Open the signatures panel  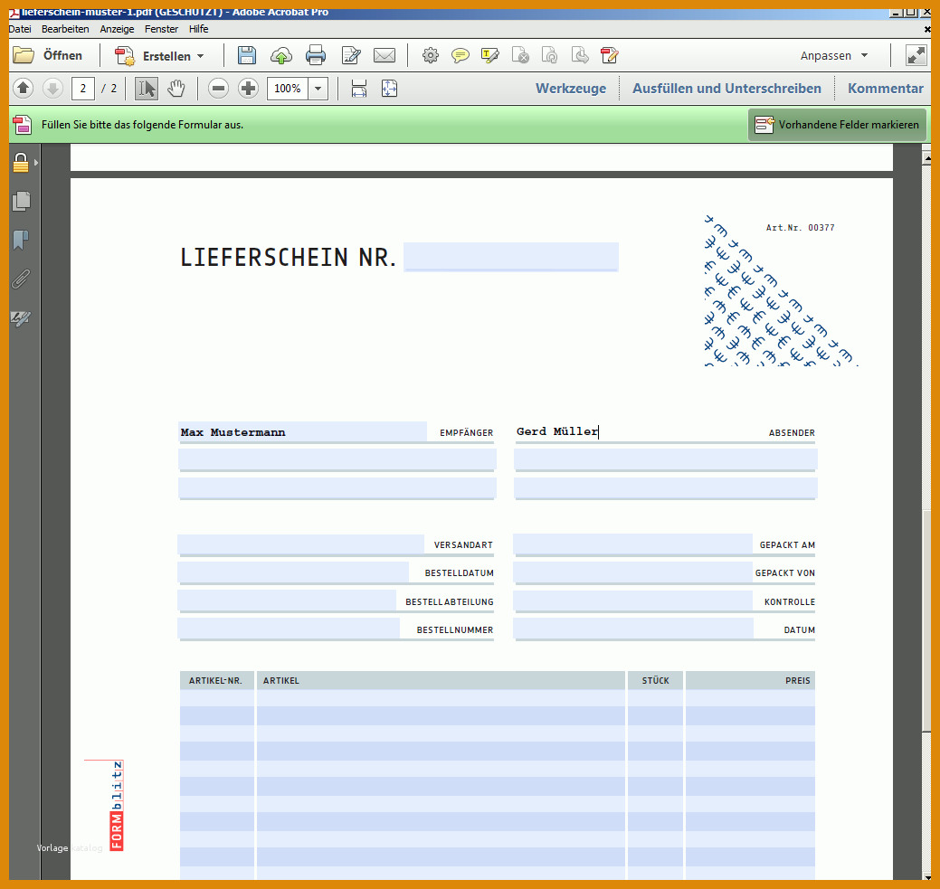(21, 318)
